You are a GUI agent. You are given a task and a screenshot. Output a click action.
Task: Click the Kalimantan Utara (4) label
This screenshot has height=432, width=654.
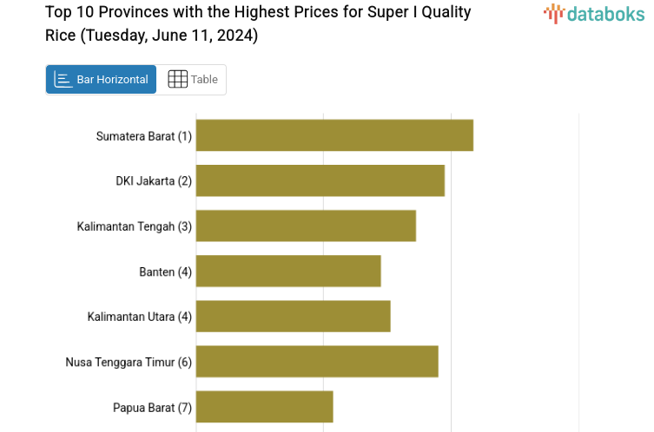pos(139,317)
